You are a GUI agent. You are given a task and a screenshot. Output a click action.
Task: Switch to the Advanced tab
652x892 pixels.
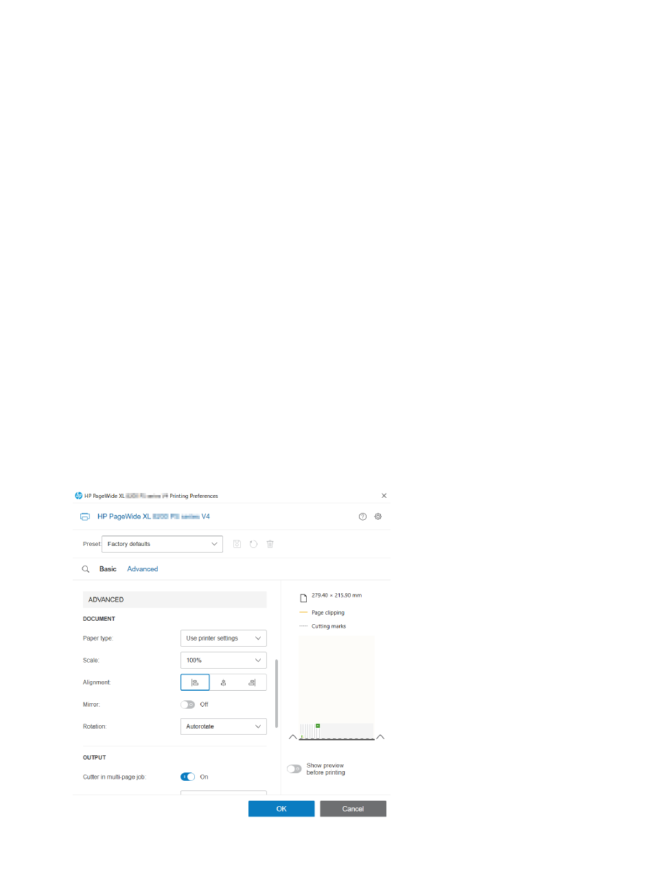point(143,569)
